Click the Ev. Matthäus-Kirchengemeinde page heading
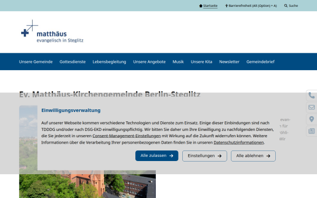The image size is (317, 198). (110, 94)
